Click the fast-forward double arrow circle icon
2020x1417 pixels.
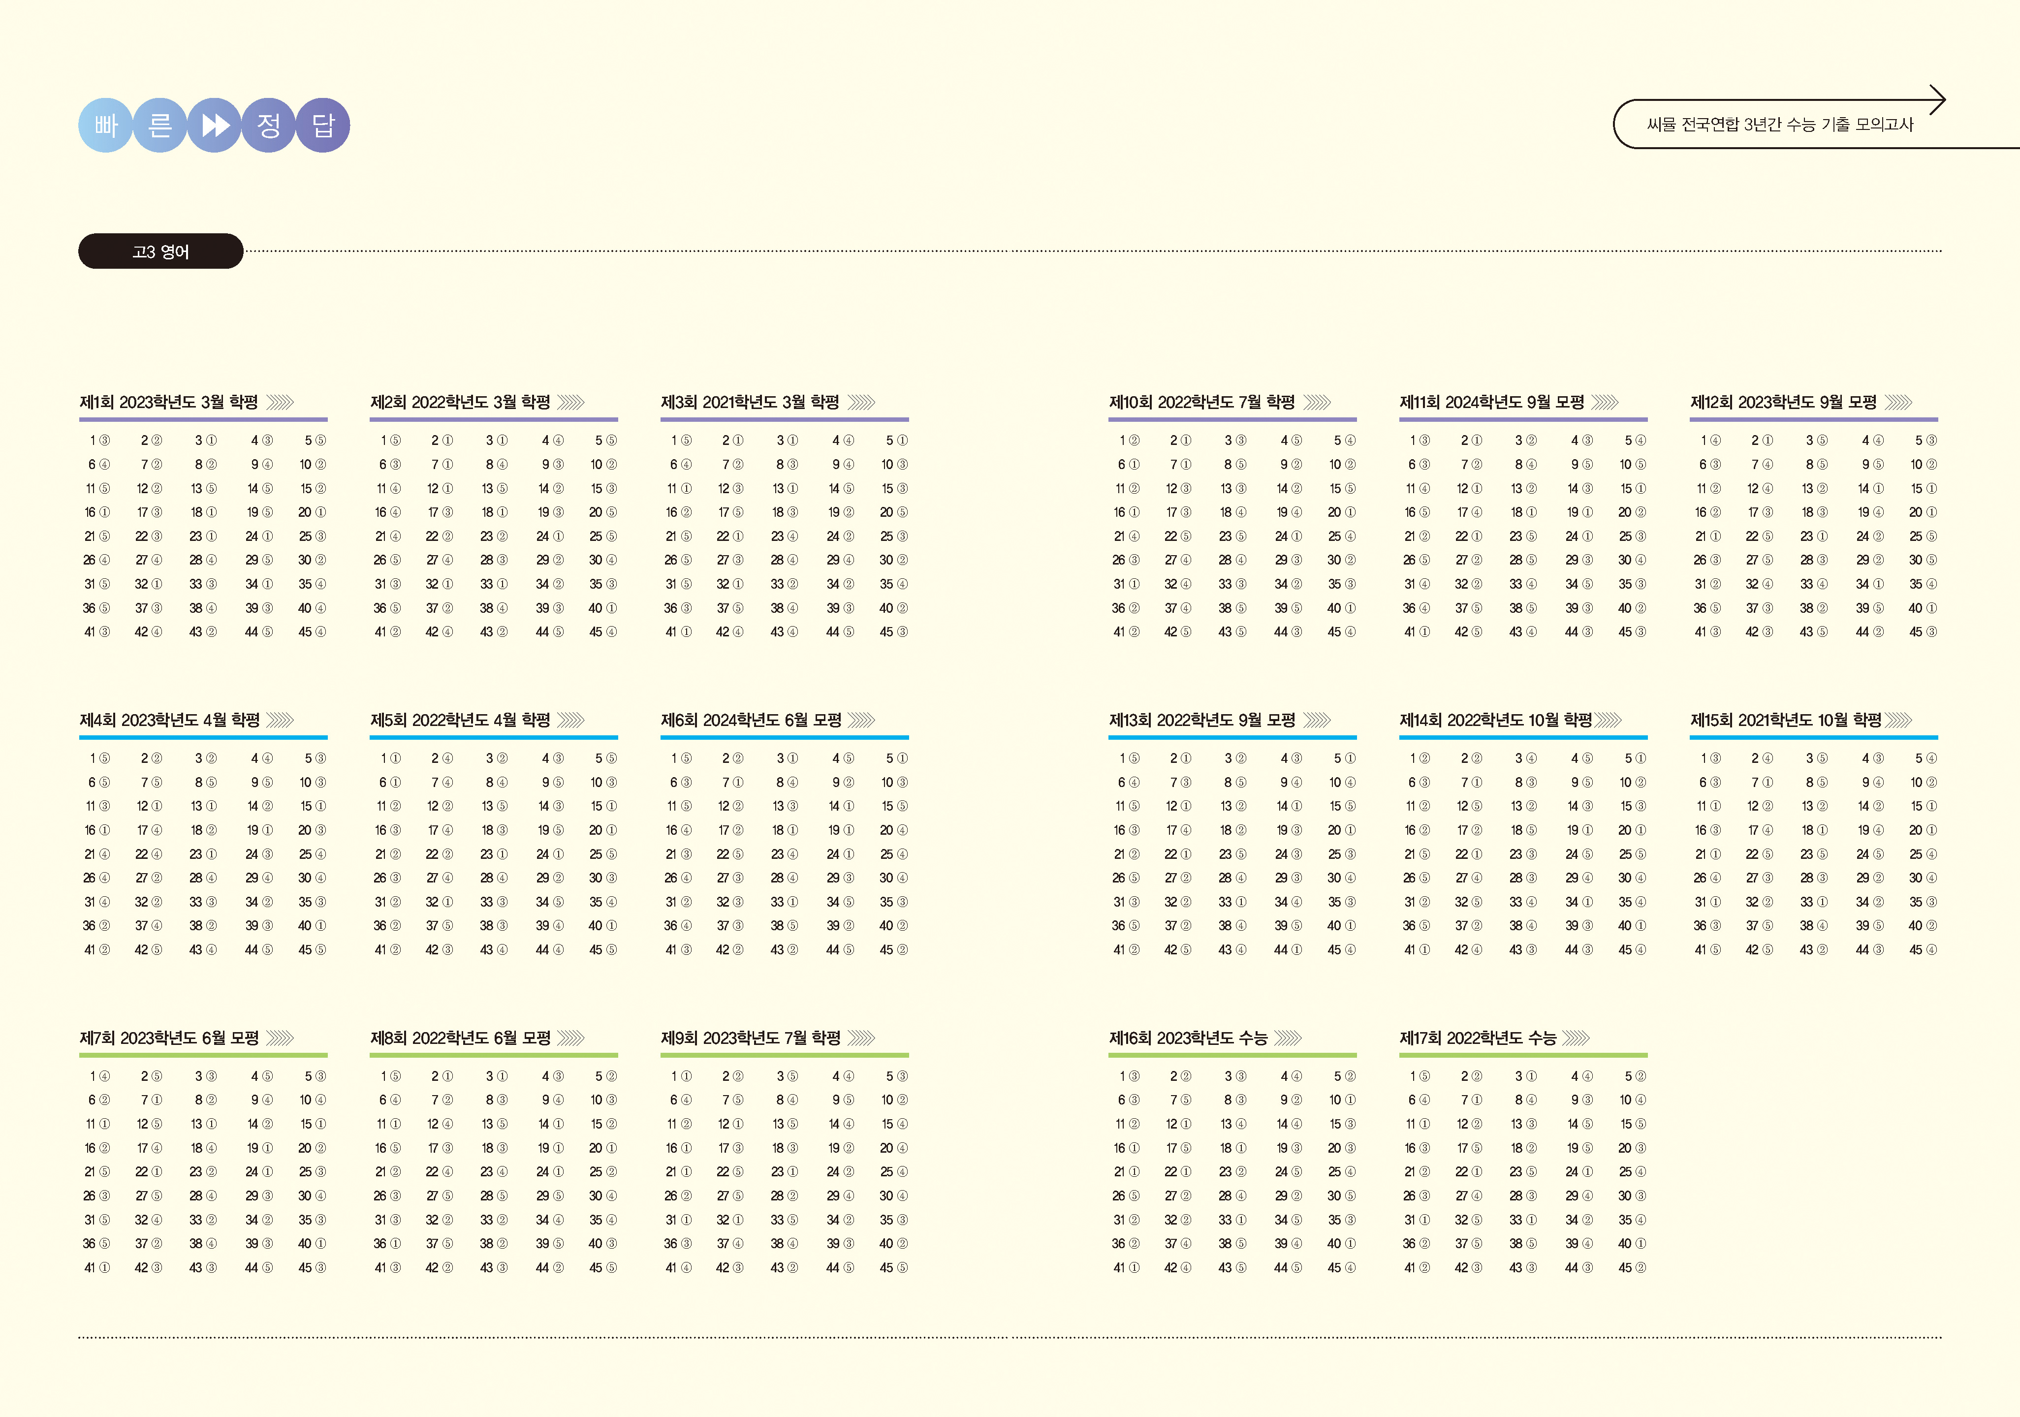[x=214, y=125]
